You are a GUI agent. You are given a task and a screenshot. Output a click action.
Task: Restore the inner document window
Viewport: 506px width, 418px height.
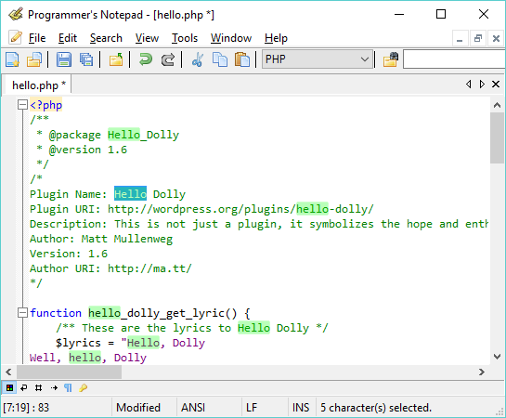pos(478,39)
